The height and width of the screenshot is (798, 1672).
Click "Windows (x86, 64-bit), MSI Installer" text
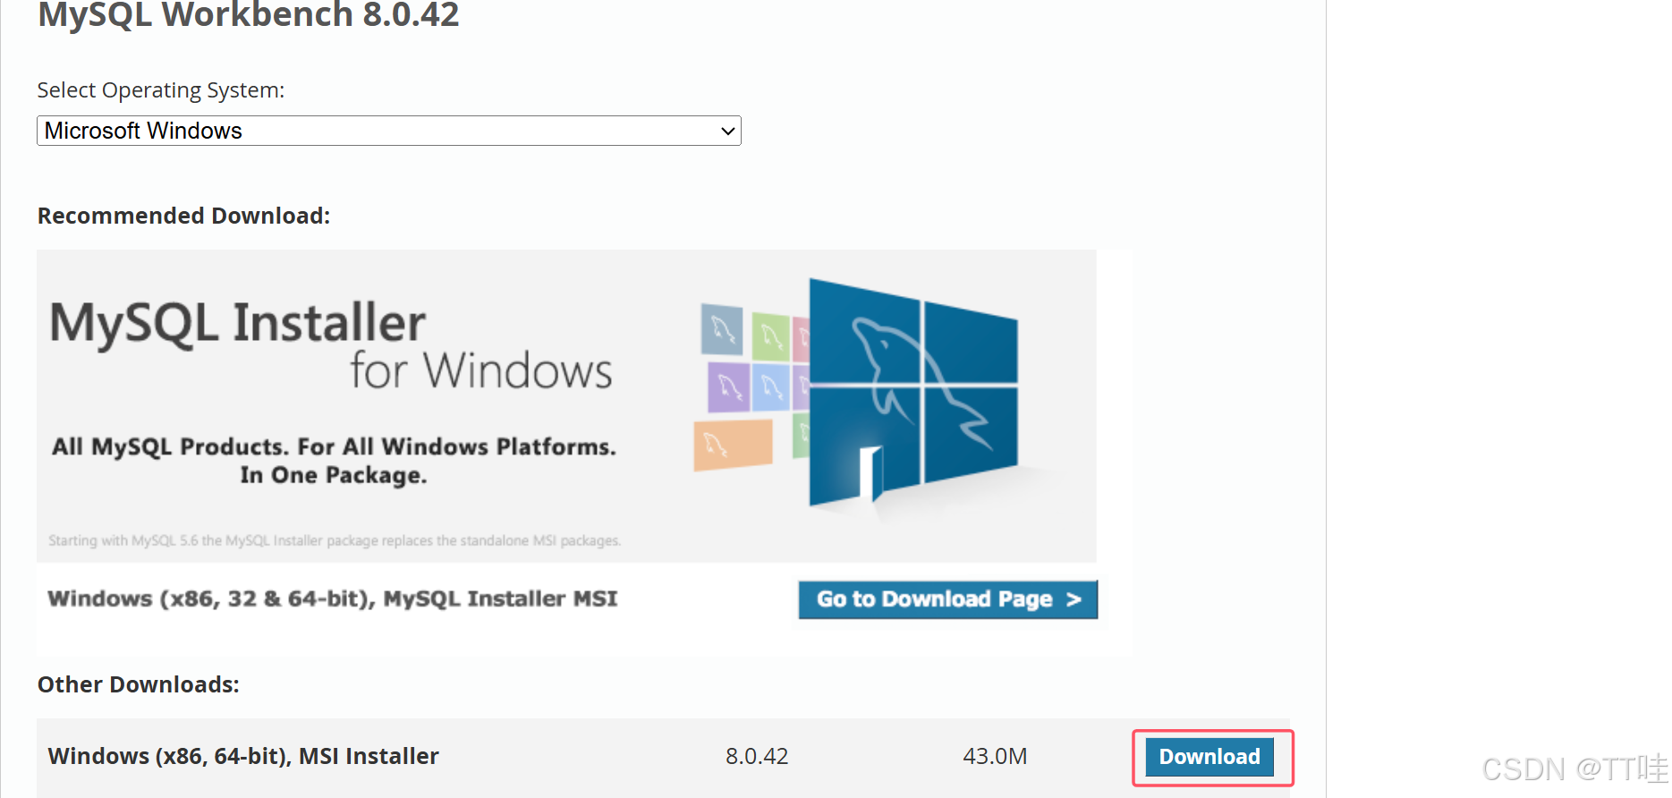[x=243, y=757]
